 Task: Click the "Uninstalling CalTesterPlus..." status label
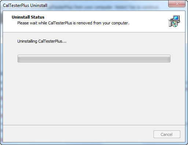pos(42,41)
